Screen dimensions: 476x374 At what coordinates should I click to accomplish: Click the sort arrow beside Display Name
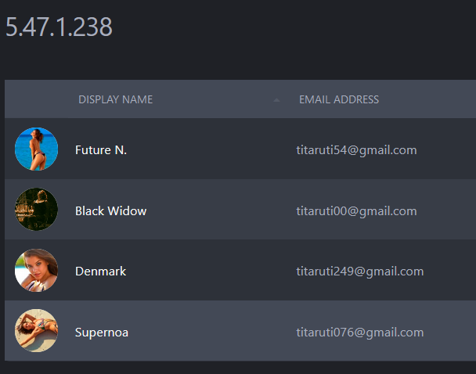pyautogui.click(x=276, y=100)
